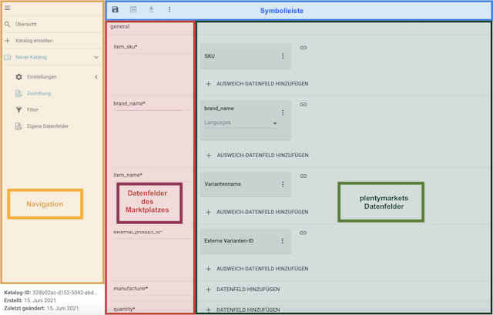The image size is (493, 315).
Task: Click the document icon beside Zuordnung
Action: [x=18, y=93]
